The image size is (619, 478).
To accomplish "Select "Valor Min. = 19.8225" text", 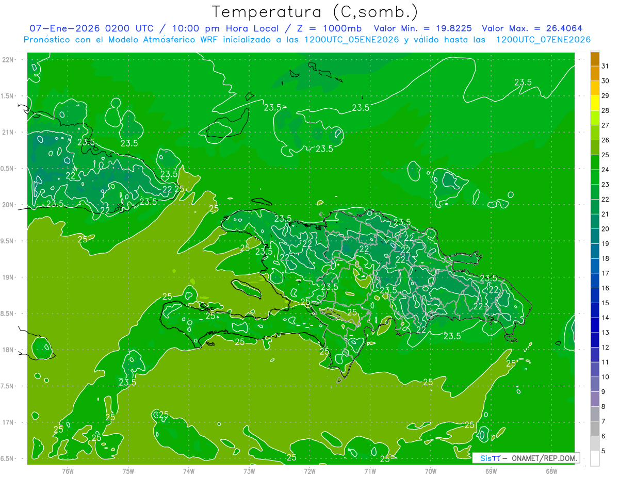I will coord(422,28).
